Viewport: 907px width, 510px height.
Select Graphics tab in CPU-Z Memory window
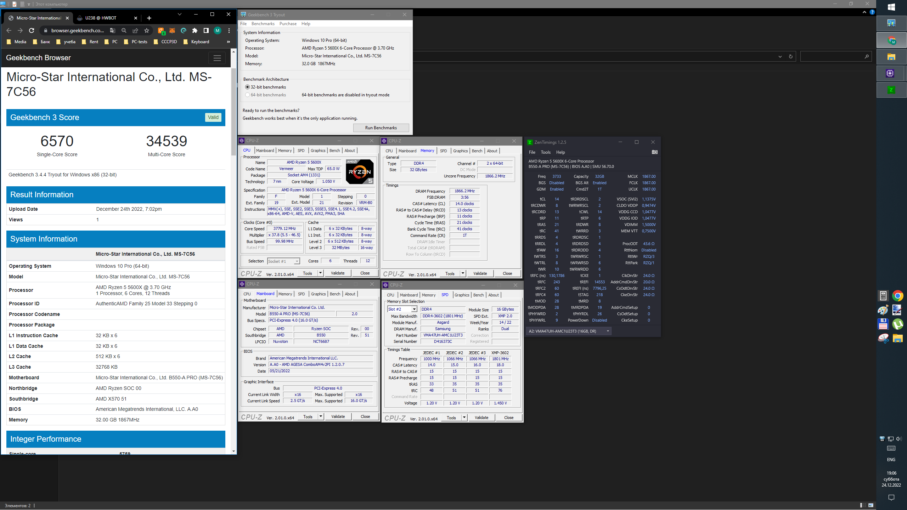(x=460, y=151)
